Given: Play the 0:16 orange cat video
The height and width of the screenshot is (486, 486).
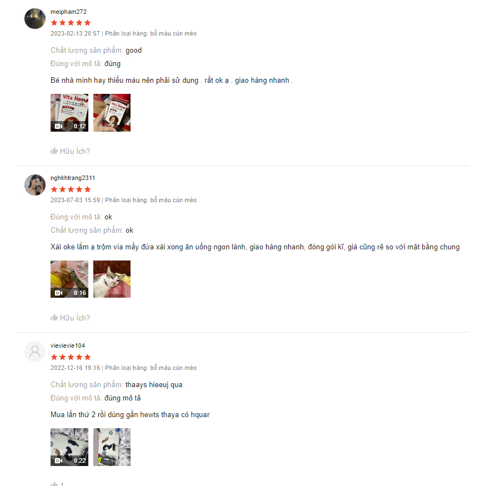Looking at the screenshot, I should tap(69, 279).
